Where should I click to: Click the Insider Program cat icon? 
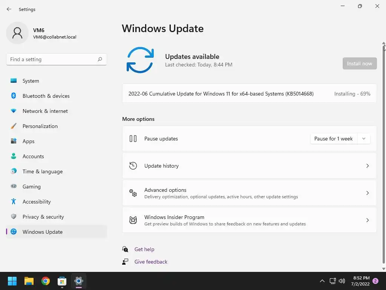pyautogui.click(x=133, y=220)
